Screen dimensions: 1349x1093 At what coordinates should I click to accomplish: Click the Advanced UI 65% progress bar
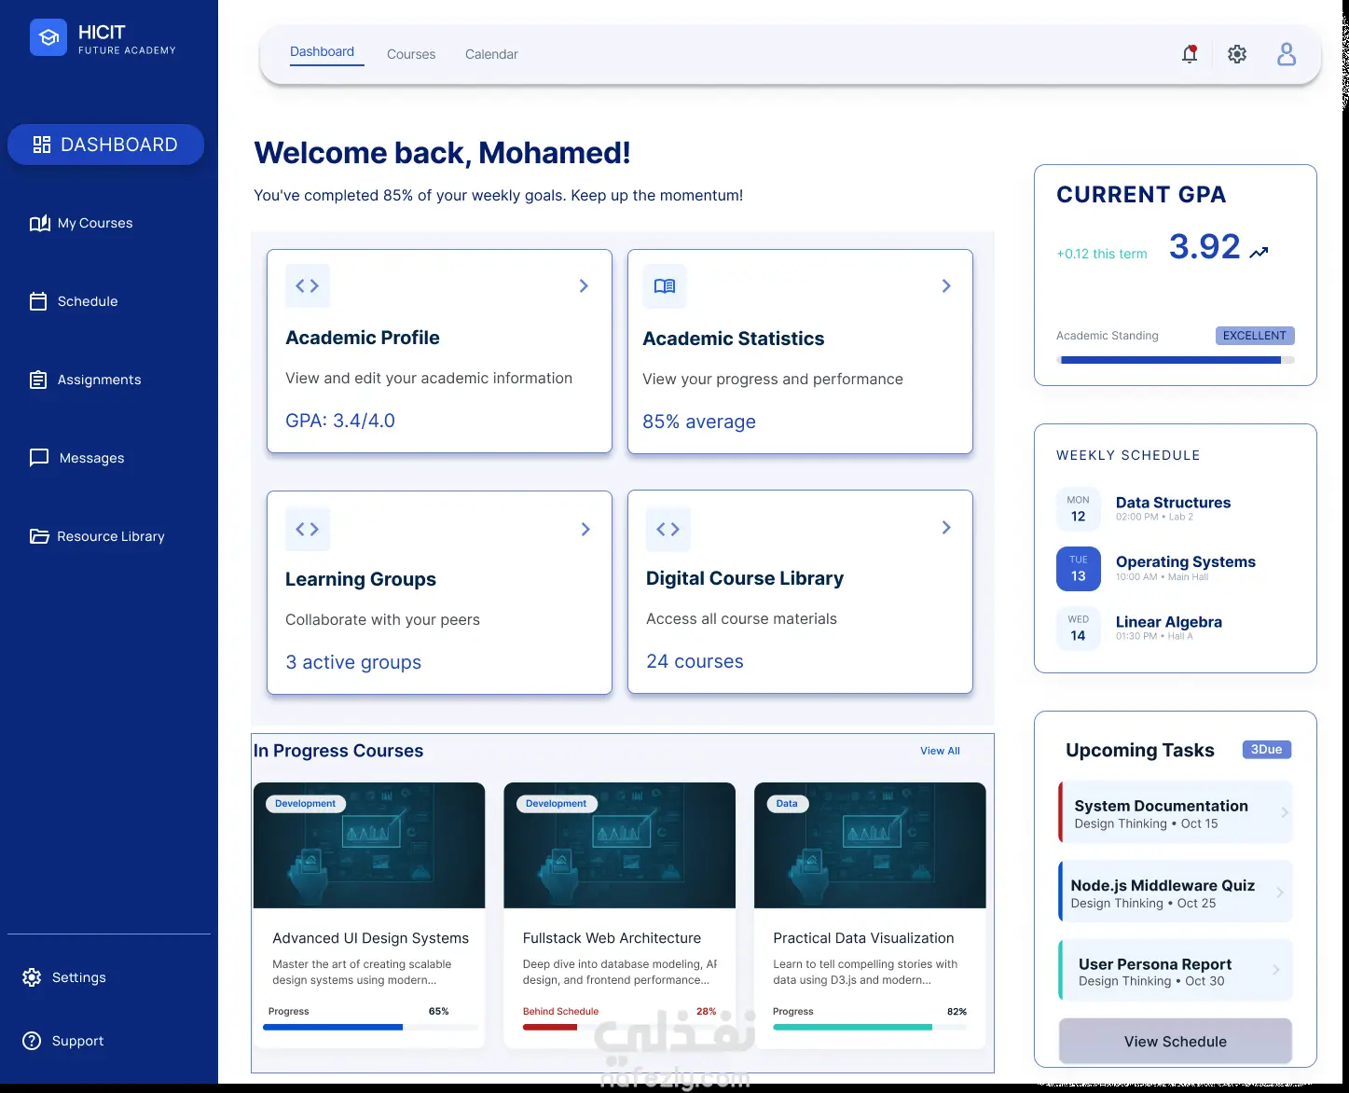click(x=371, y=1027)
